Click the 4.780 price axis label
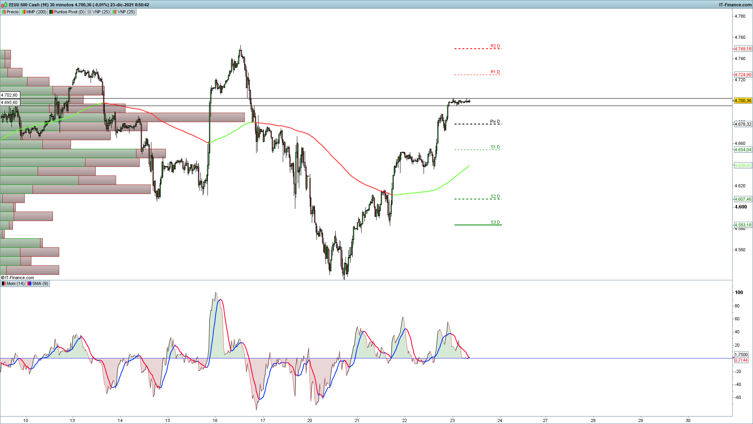 [740, 16]
